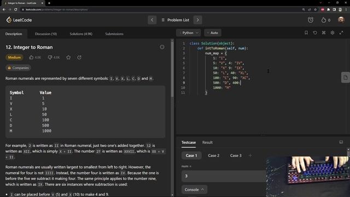350x197 pixels.
Task: Open editor settings gear
Action: pos(332,33)
